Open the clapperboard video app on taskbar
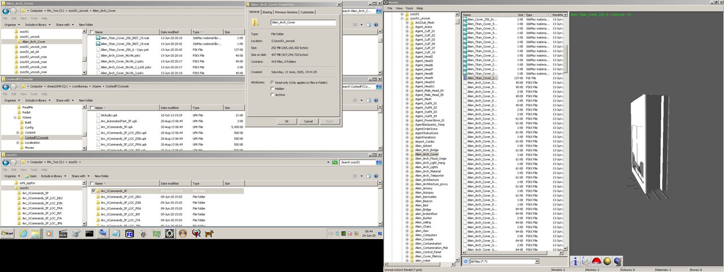The image size is (724, 272). coord(63,233)
